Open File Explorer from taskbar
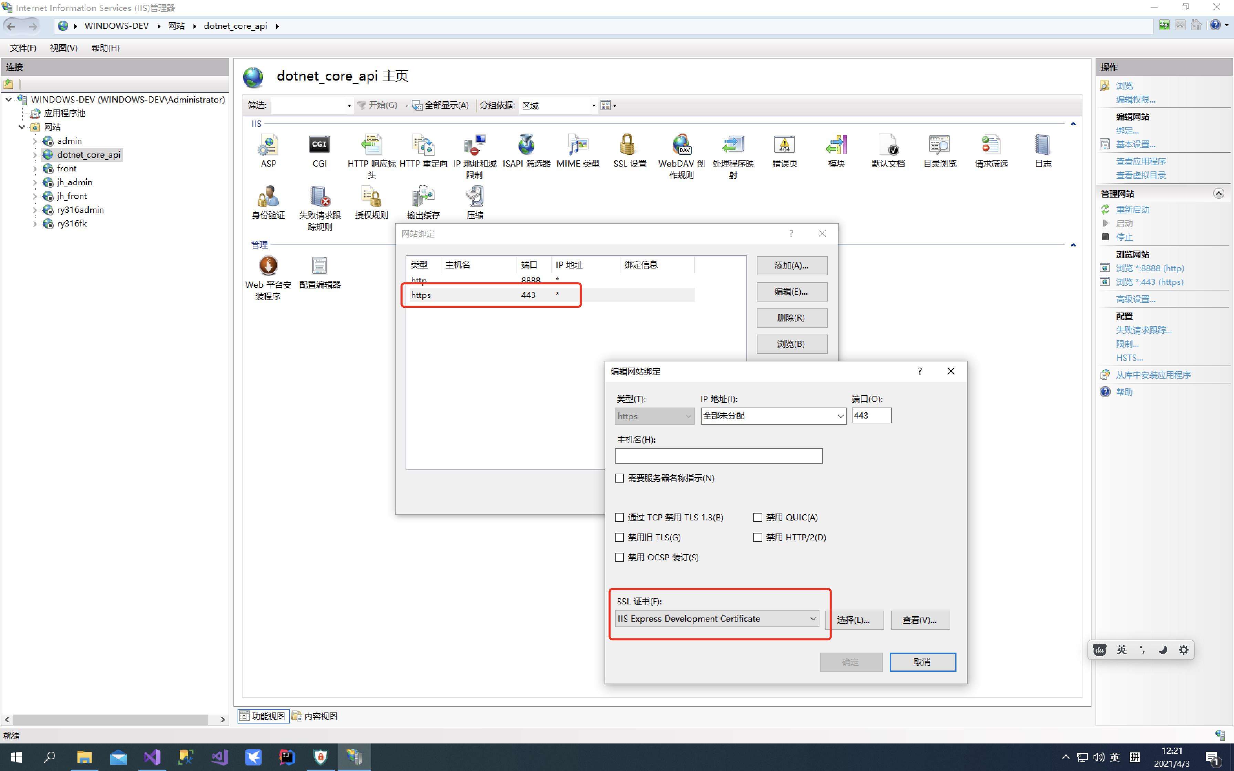Viewport: 1234px width, 771px height. tap(84, 757)
